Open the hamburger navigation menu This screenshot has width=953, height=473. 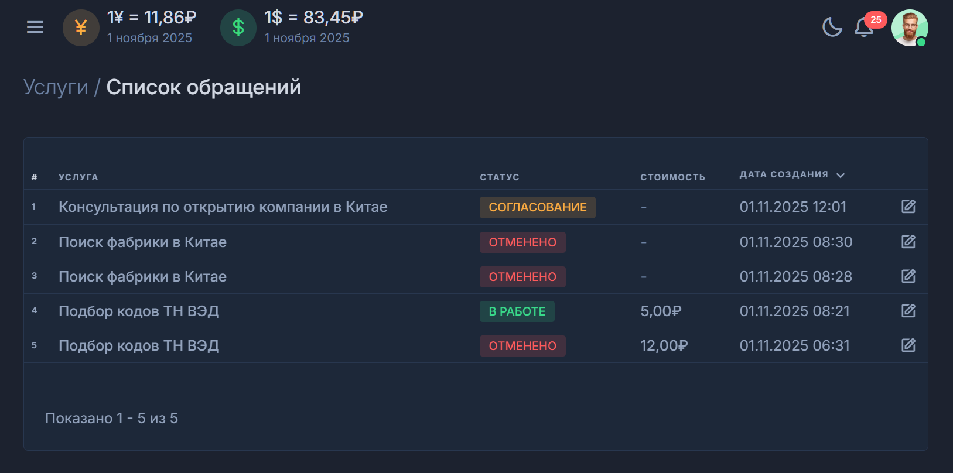point(35,28)
